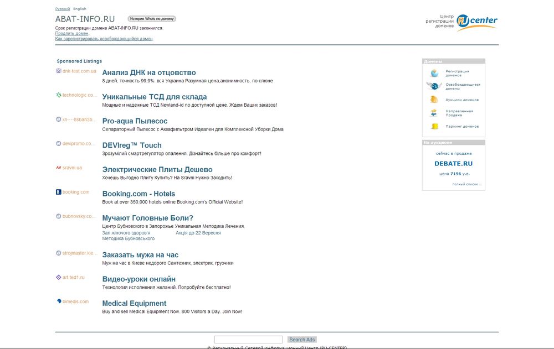Screen dimensions: 554x349
Task: Open Как зарегистрировать освобождающийся домен link
Action: pyautogui.click(x=104, y=39)
